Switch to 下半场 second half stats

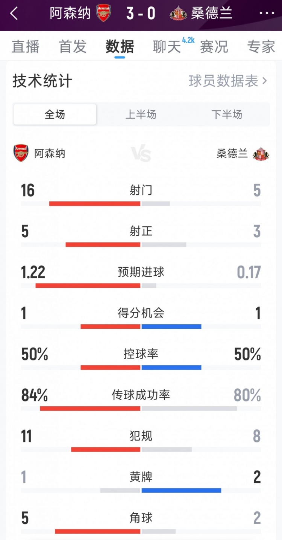(227, 114)
